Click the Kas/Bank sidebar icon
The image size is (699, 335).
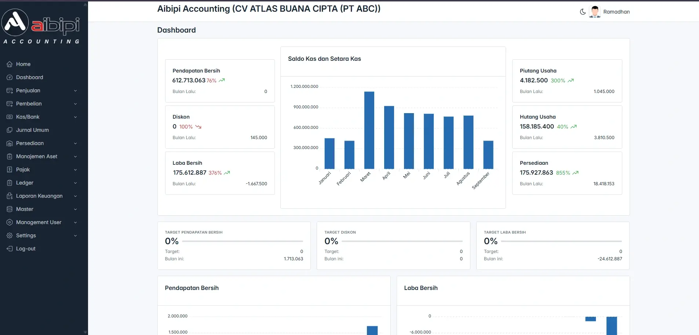point(10,117)
